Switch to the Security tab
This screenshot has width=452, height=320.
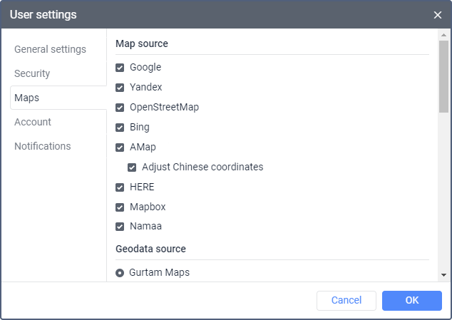(x=32, y=73)
